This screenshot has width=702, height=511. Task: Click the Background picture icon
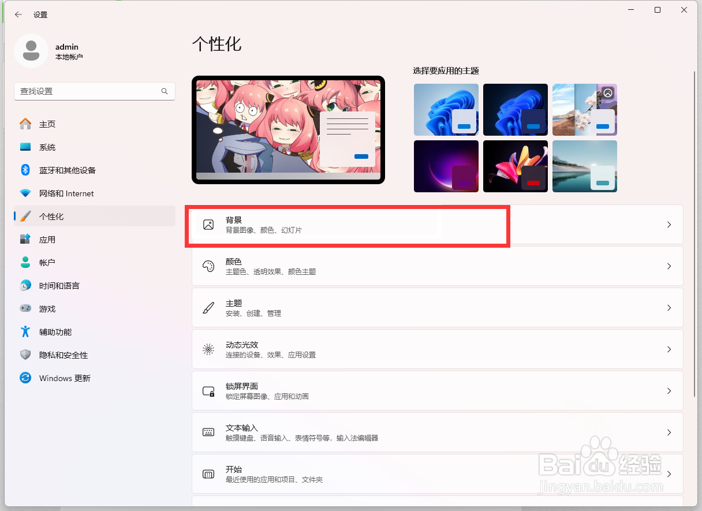coord(208,225)
